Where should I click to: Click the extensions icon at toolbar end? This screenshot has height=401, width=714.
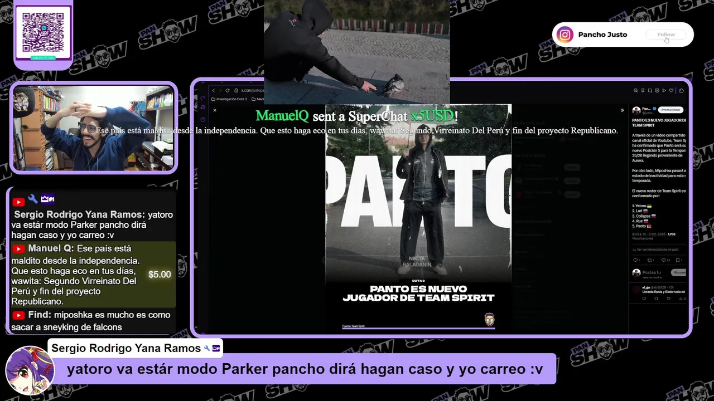coord(681,90)
